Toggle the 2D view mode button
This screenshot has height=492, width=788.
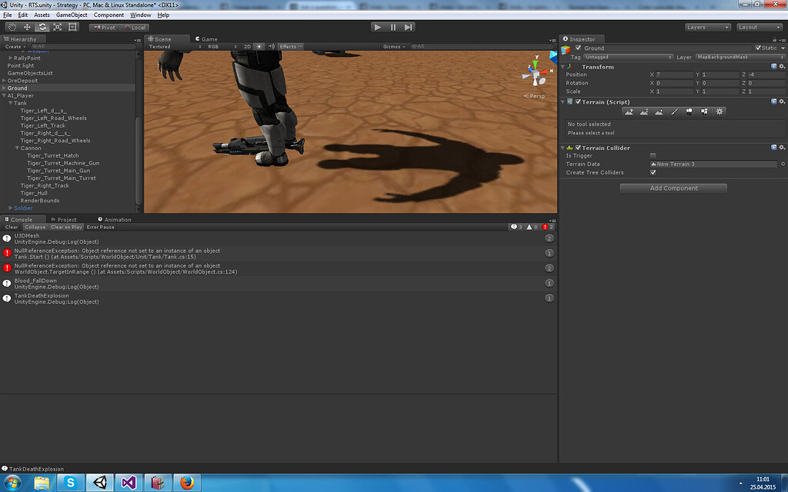pyautogui.click(x=247, y=46)
